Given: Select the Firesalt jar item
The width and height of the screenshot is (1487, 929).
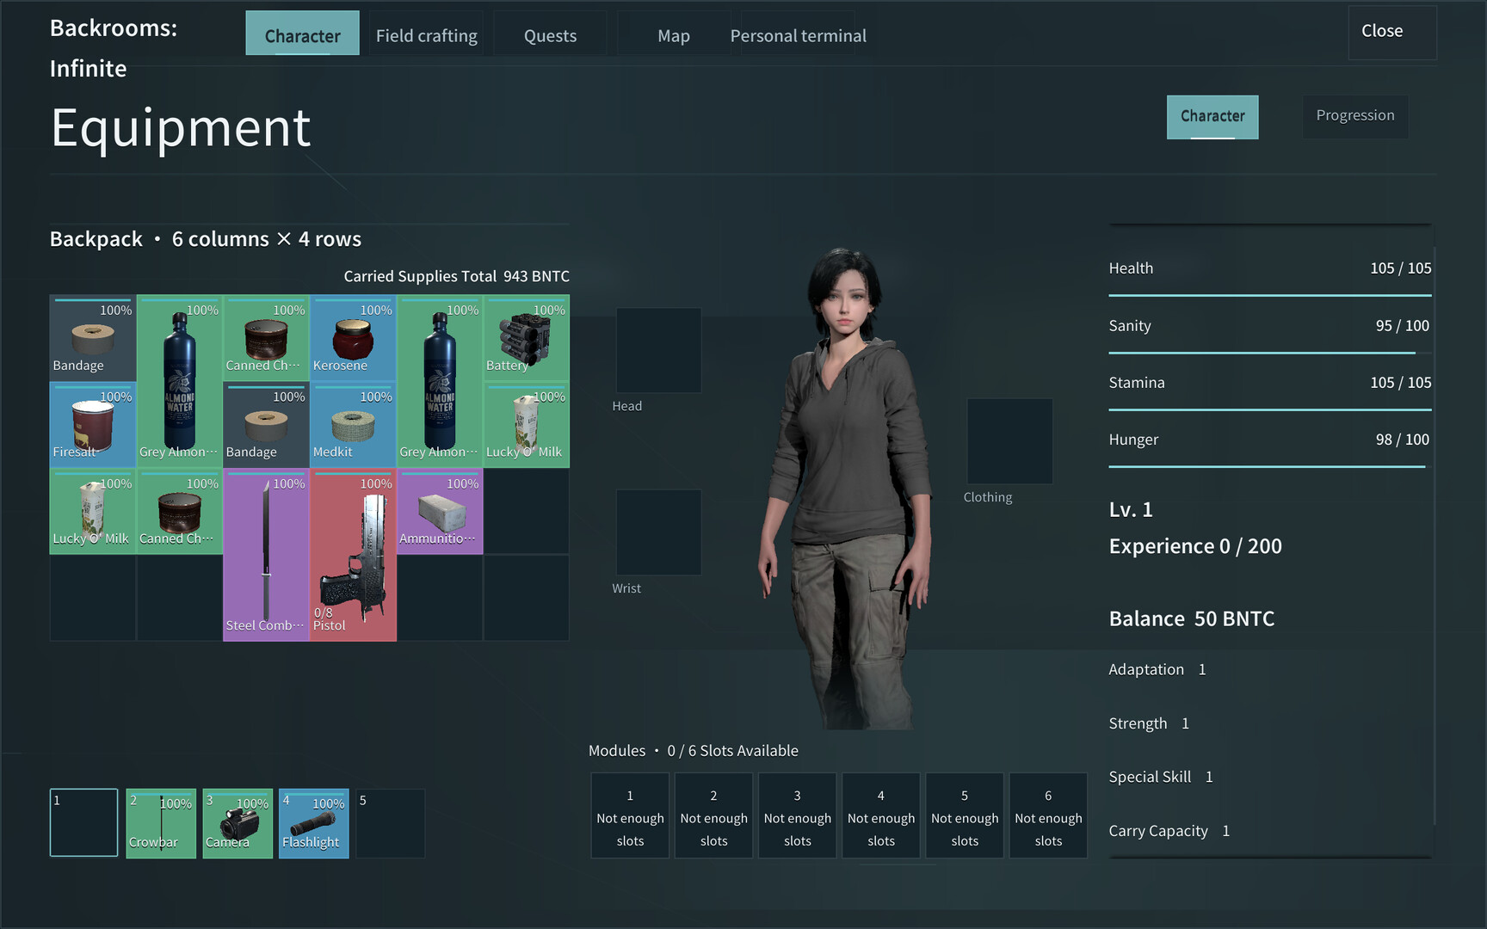Looking at the screenshot, I should click(93, 425).
